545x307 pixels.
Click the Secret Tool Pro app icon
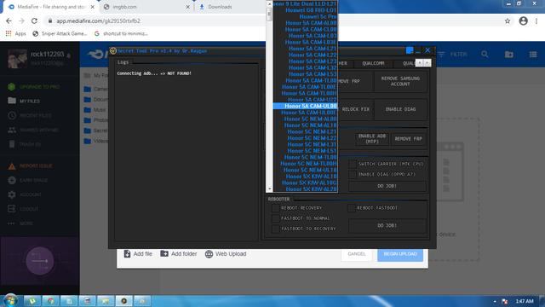coord(113,51)
